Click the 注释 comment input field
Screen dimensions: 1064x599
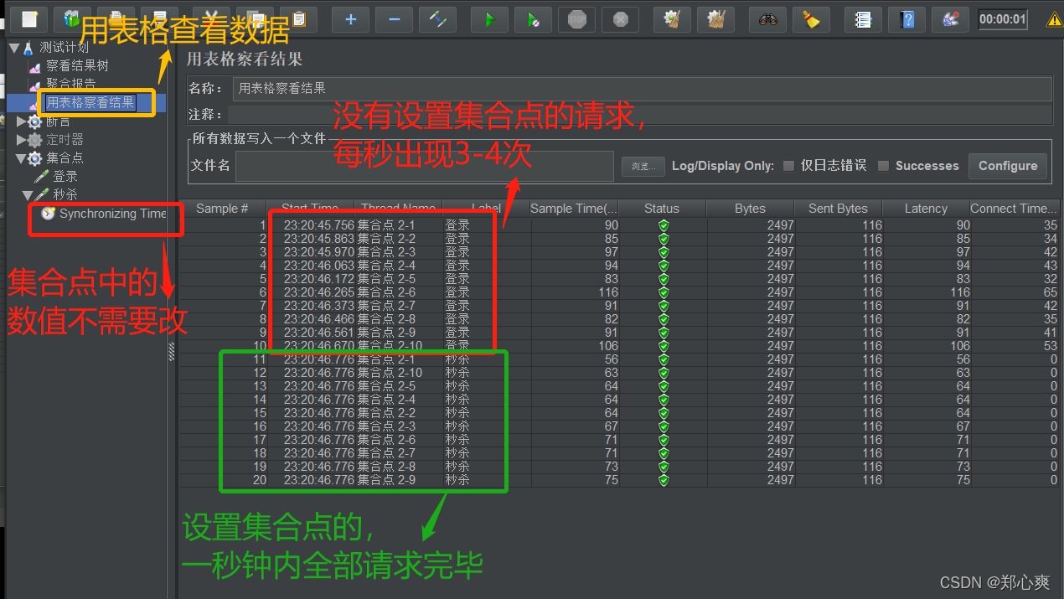coord(640,114)
